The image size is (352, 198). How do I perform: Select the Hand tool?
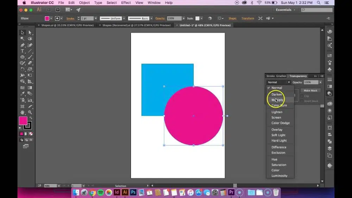click(23, 112)
